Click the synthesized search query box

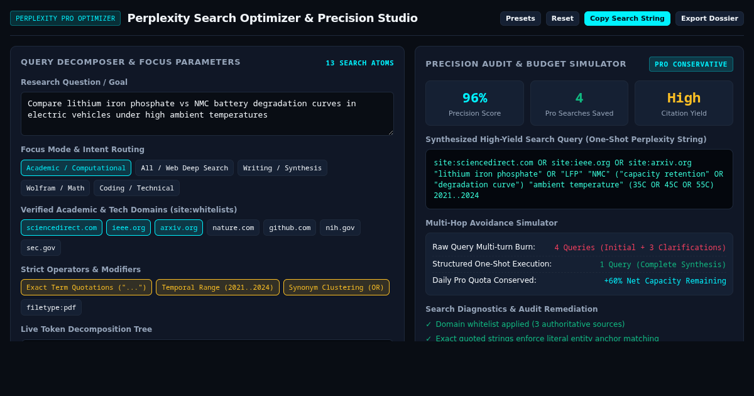pyautogui.click(x=579, y=179)
